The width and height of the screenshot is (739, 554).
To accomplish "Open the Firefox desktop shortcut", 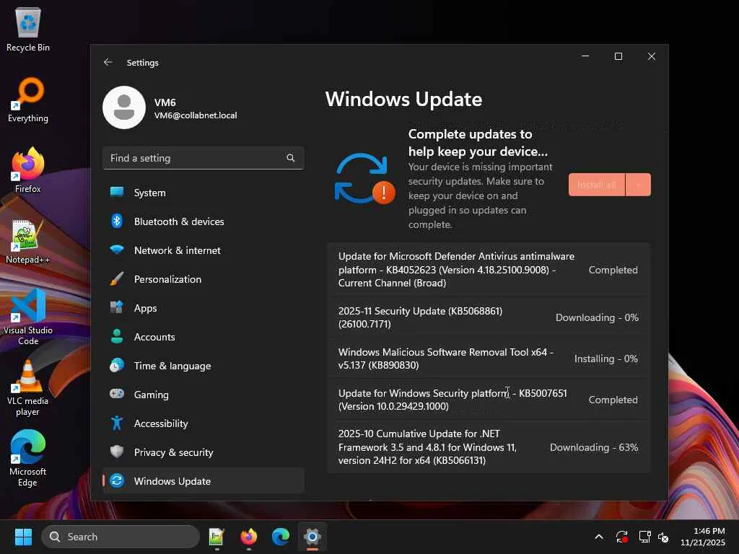I will click(28, 170).
